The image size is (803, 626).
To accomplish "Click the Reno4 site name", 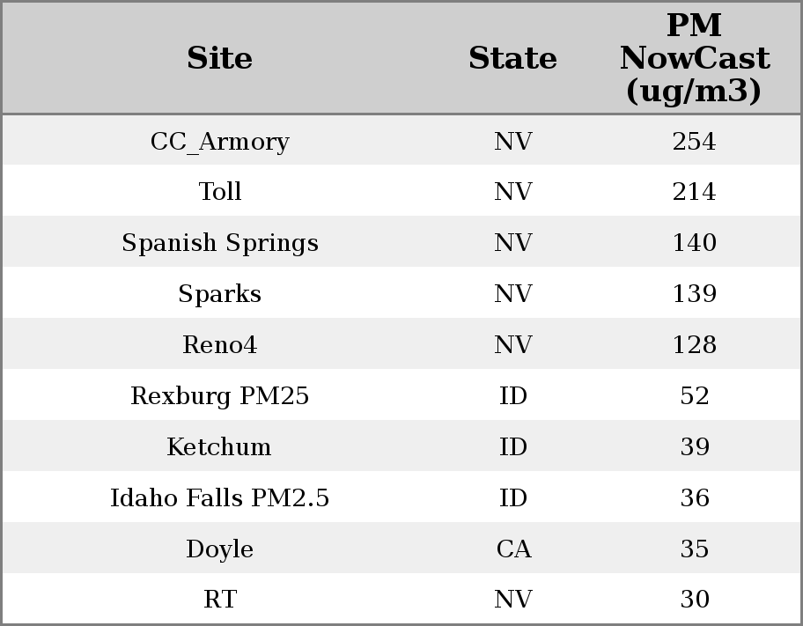I will [x=219, y=345].
